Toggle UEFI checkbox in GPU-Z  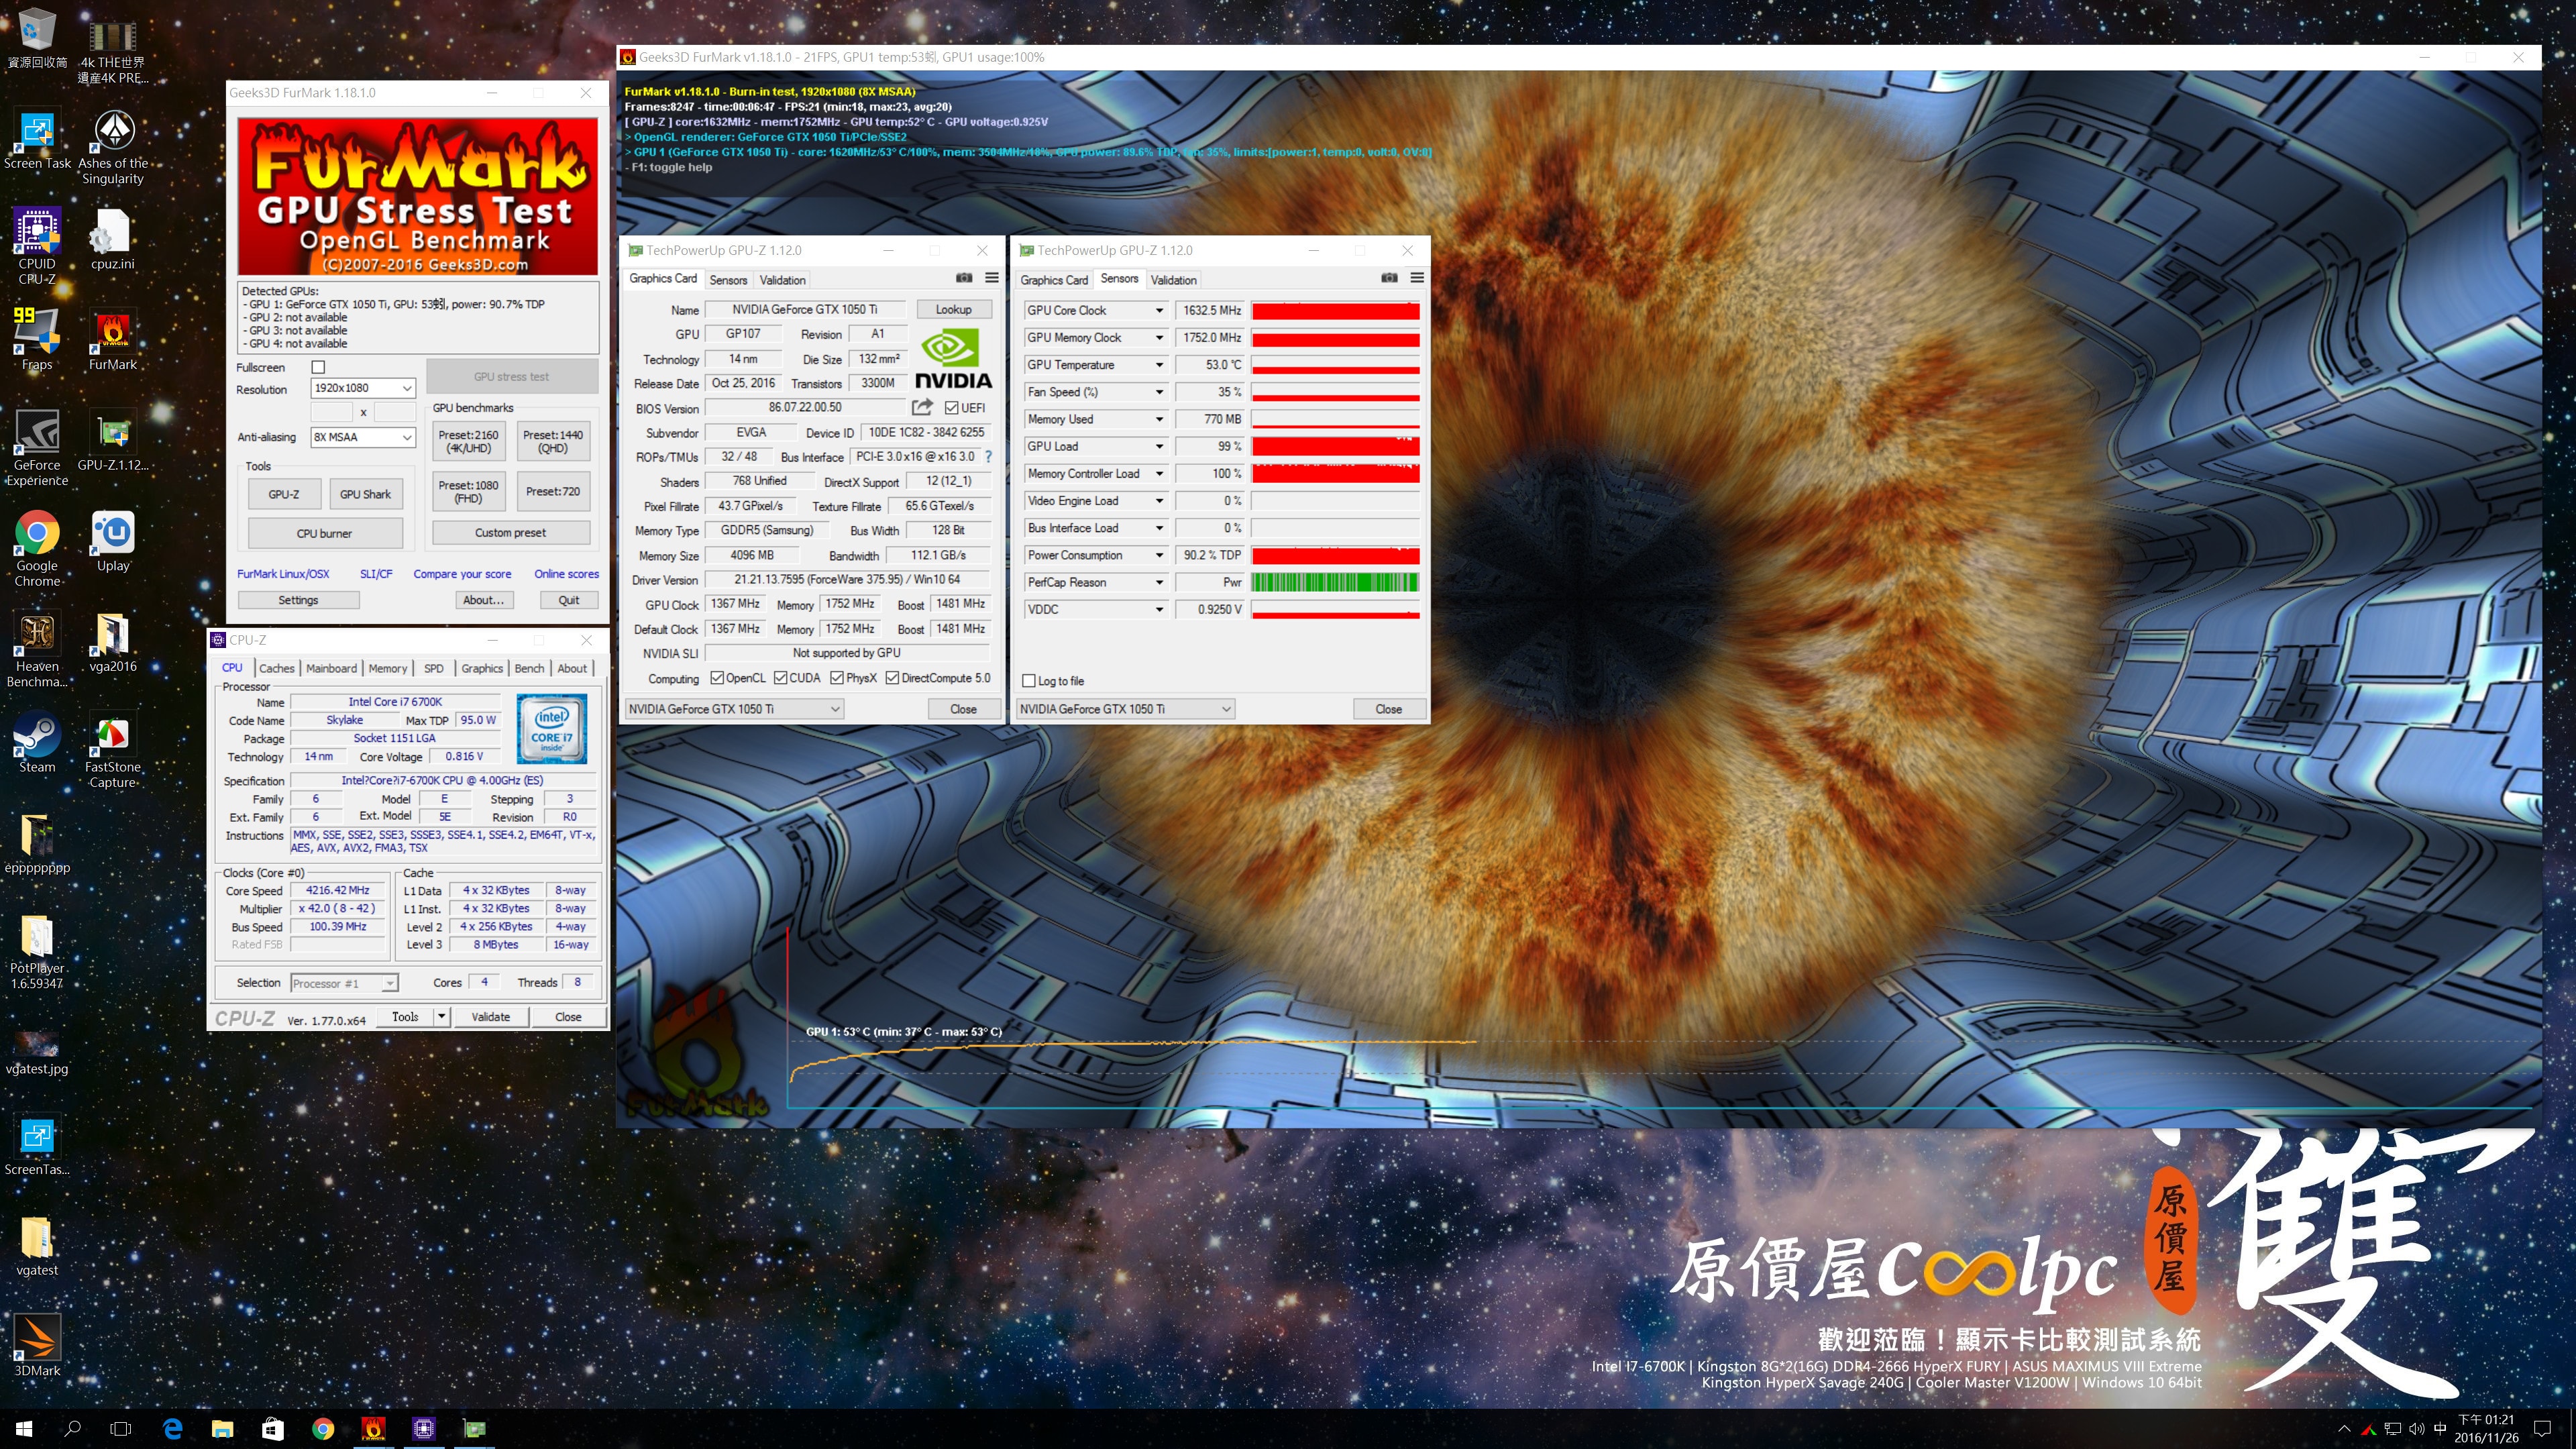pos(951,408)
